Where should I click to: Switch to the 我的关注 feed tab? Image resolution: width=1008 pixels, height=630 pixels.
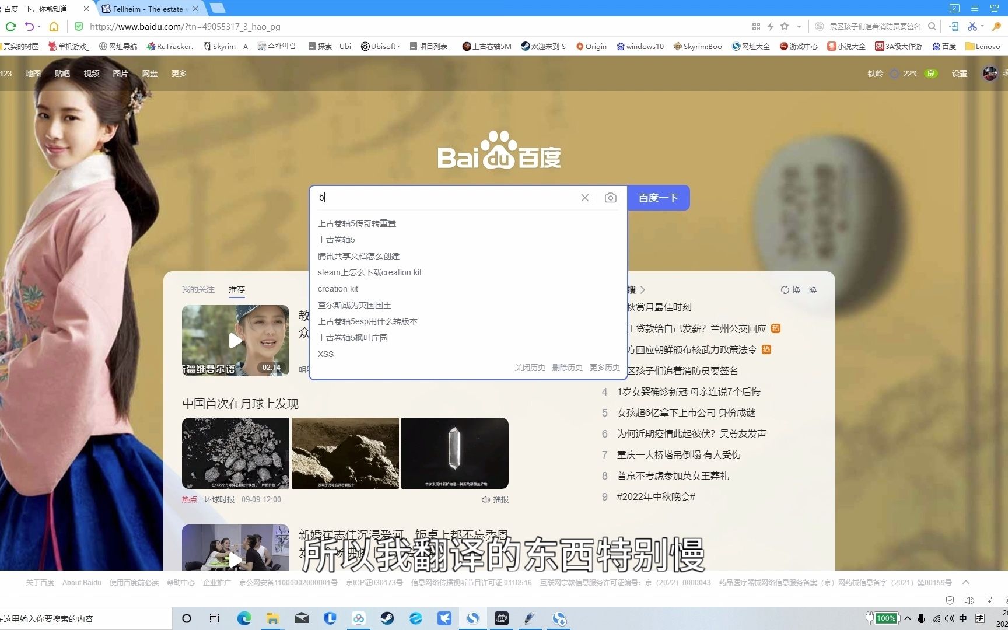(198, 289)
